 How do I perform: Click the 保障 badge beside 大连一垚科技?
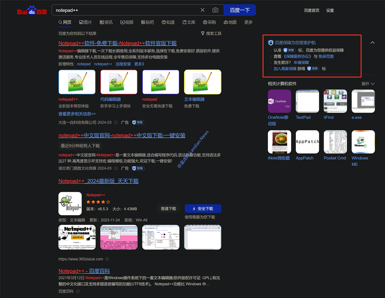[x=138, y=122]
